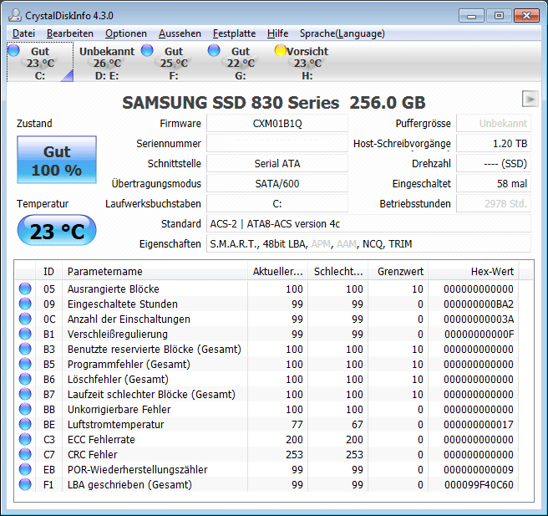Click the Gut 100 % health status button
The width and height of the screenshot is (548, 516).
57,160
